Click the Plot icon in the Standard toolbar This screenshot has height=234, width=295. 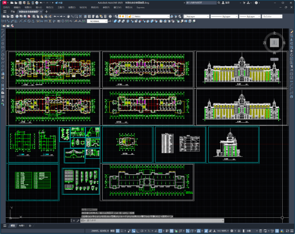[17, 16]
